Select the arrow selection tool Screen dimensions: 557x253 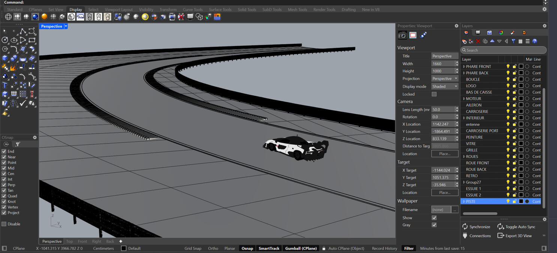tap(5, 31)
